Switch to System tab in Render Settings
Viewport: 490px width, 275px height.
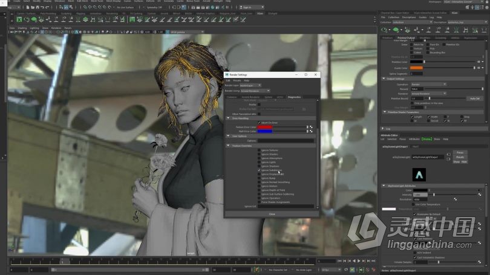pos(269,97)
